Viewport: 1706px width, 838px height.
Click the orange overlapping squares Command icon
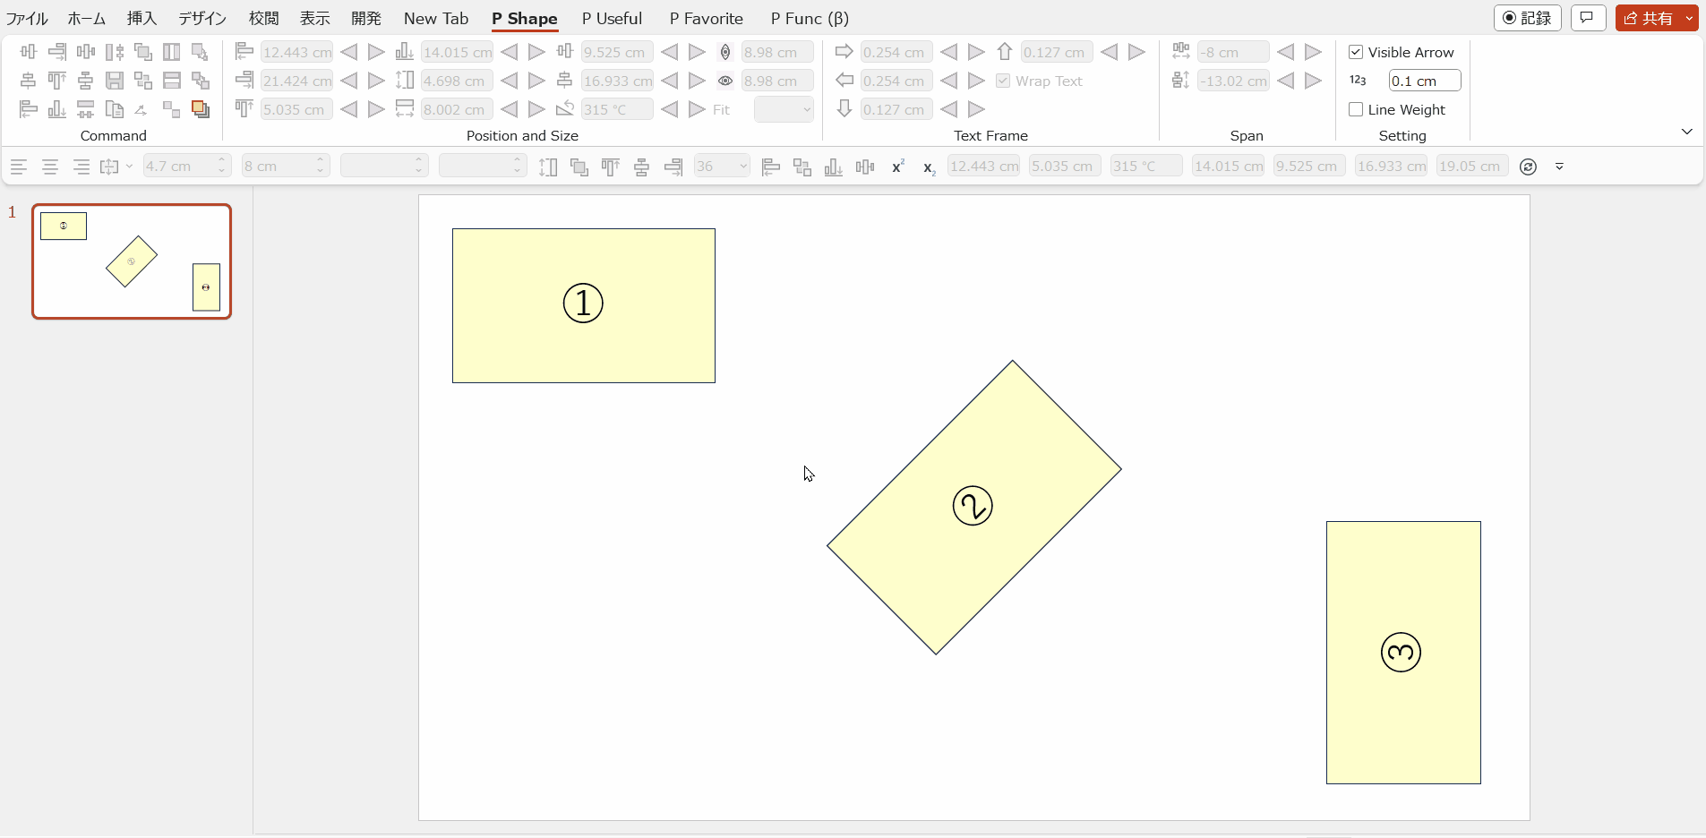point(201,109)
